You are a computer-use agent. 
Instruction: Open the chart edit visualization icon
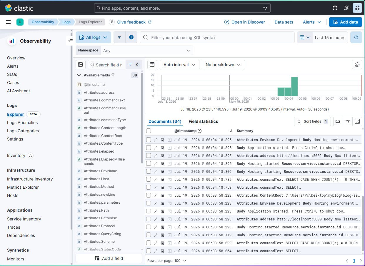[x=357, y=65]
